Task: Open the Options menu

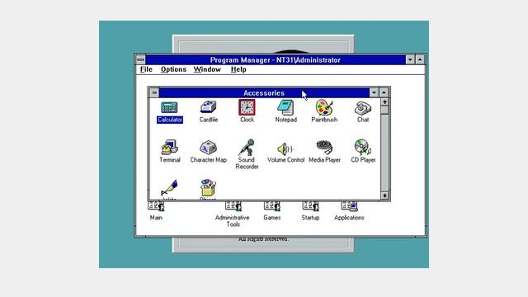Action: click(173, 69)
